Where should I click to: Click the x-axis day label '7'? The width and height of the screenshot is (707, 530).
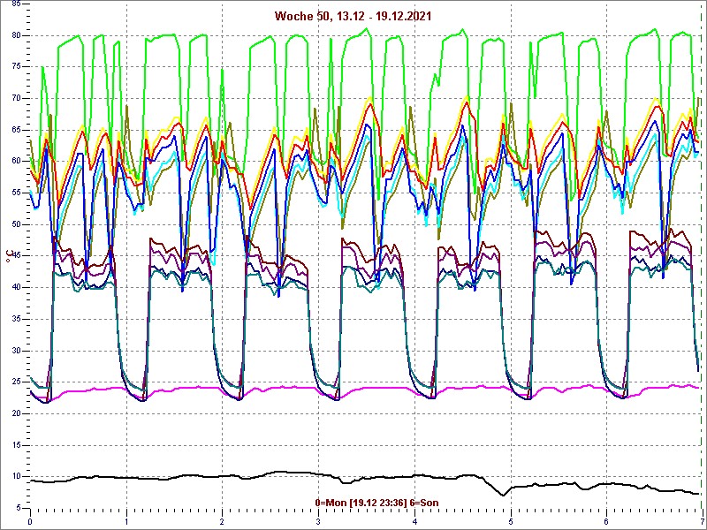point(702,522)
